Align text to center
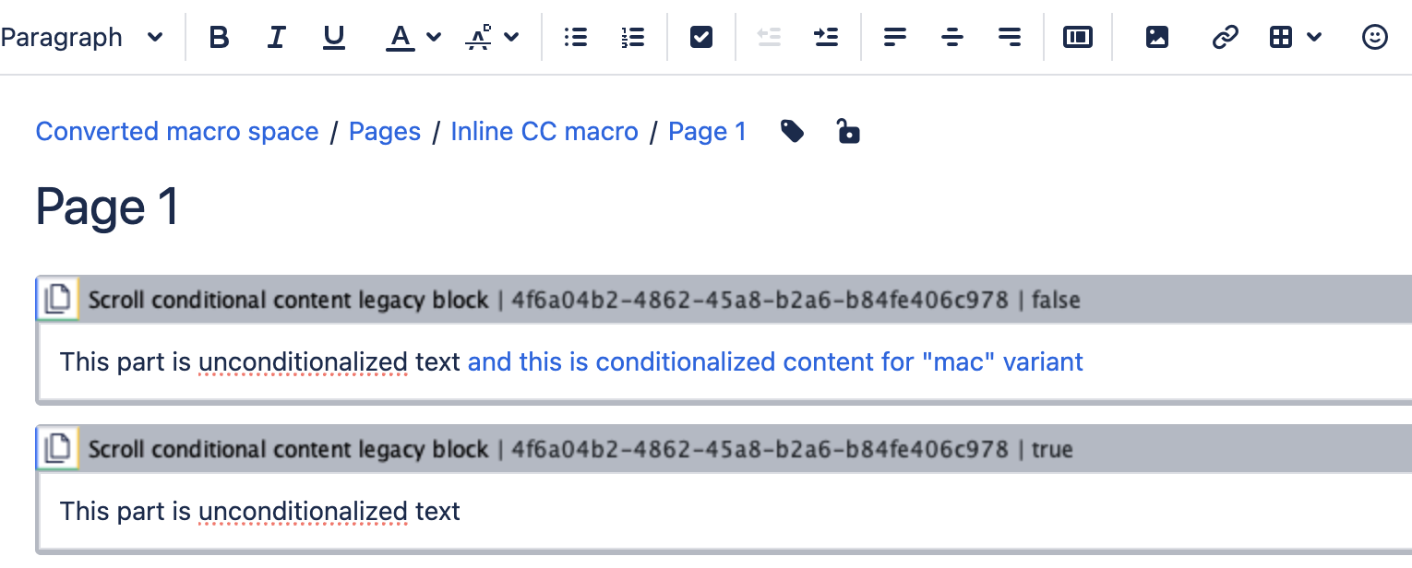 pyautogui.click(x=952, y=37)
